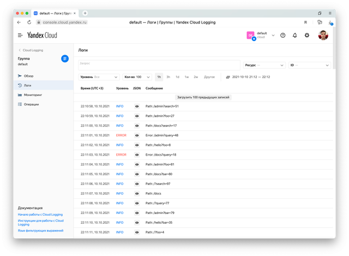The image size is (349, 256).
Task: Click the help question mark icon
Action: (282, 35)
